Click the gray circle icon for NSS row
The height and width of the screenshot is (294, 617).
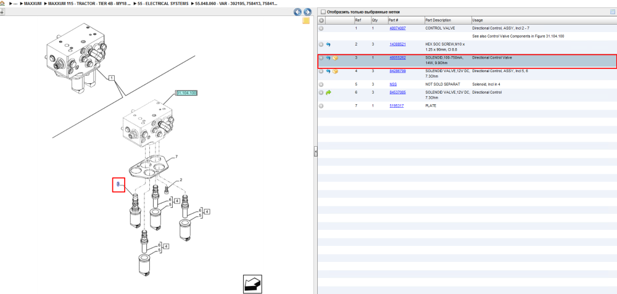pos(321,84)
